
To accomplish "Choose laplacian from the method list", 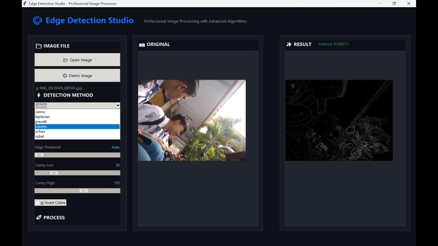I will [x=77, y=117].
